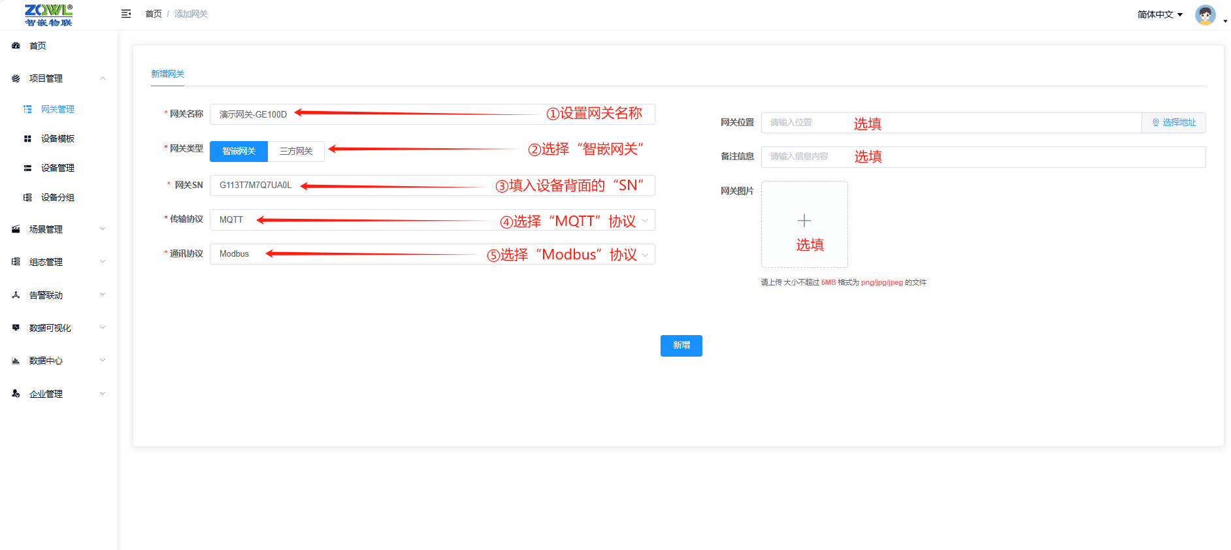
Task: Select the 智嵌网关 gateway type option
Action: tap(238, 151)
